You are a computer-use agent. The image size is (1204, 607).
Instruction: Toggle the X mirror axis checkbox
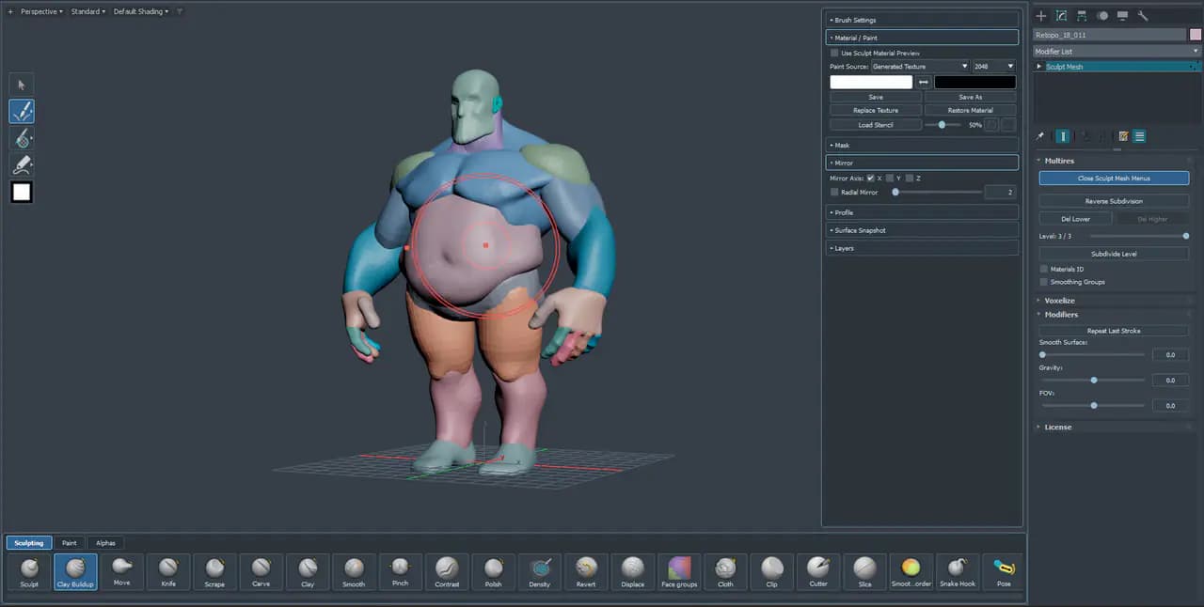[x=871, y=178]
